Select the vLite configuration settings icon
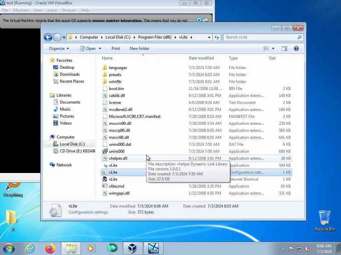341x255 pixels. [x=105, y=172]
